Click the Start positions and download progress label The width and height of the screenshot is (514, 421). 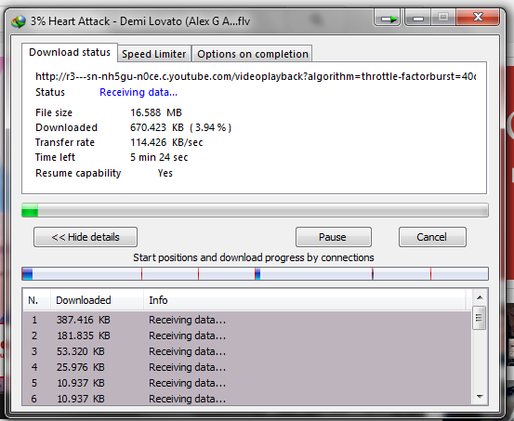(254, 257)
